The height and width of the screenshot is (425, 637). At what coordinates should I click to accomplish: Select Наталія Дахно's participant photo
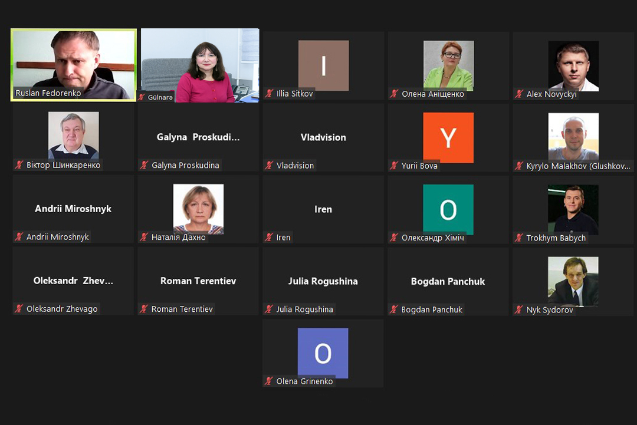pyautogui.click(x=198, y=208)
